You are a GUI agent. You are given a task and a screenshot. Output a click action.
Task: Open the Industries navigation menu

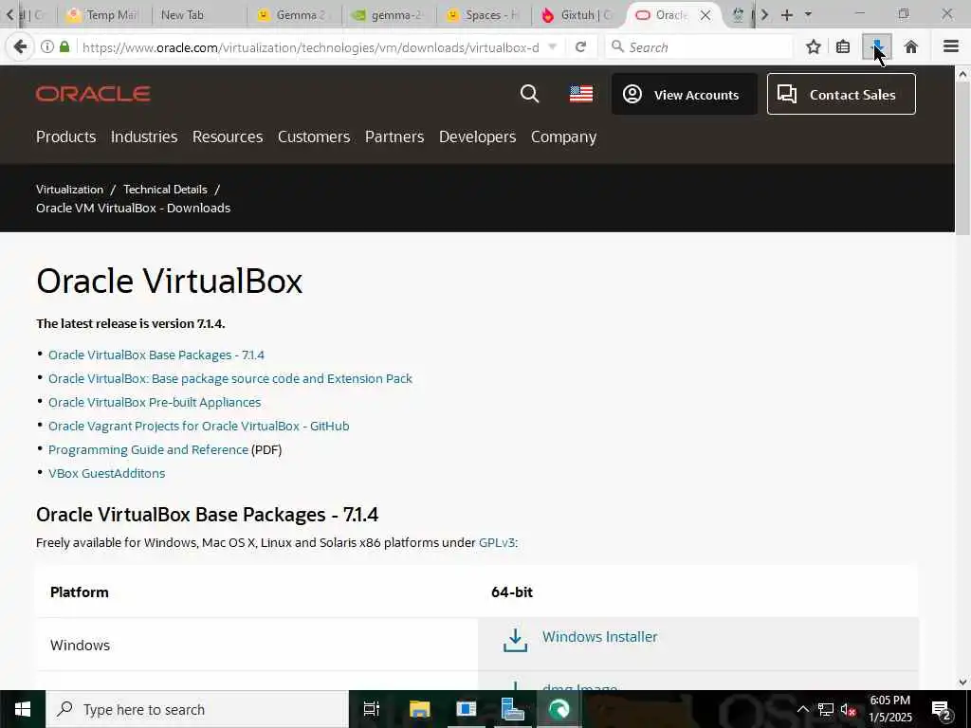(144, 136)
